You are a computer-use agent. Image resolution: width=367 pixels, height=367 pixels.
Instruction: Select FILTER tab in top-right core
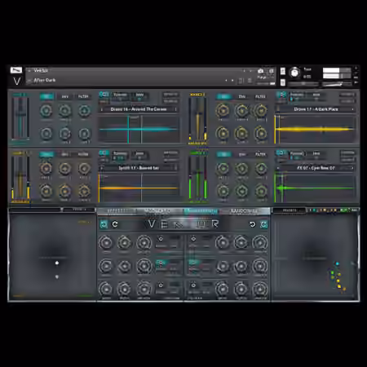pyautogui.click(x=260, y=96)
